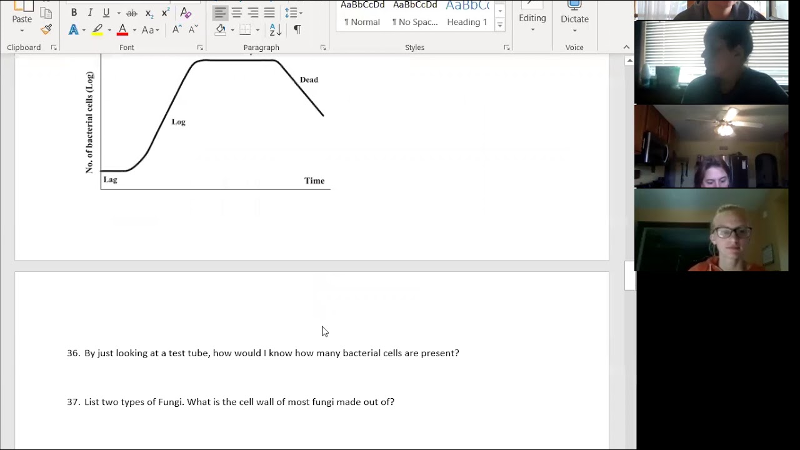Toggle Underline formatting

pyautogui.click(x=106, y=12)
